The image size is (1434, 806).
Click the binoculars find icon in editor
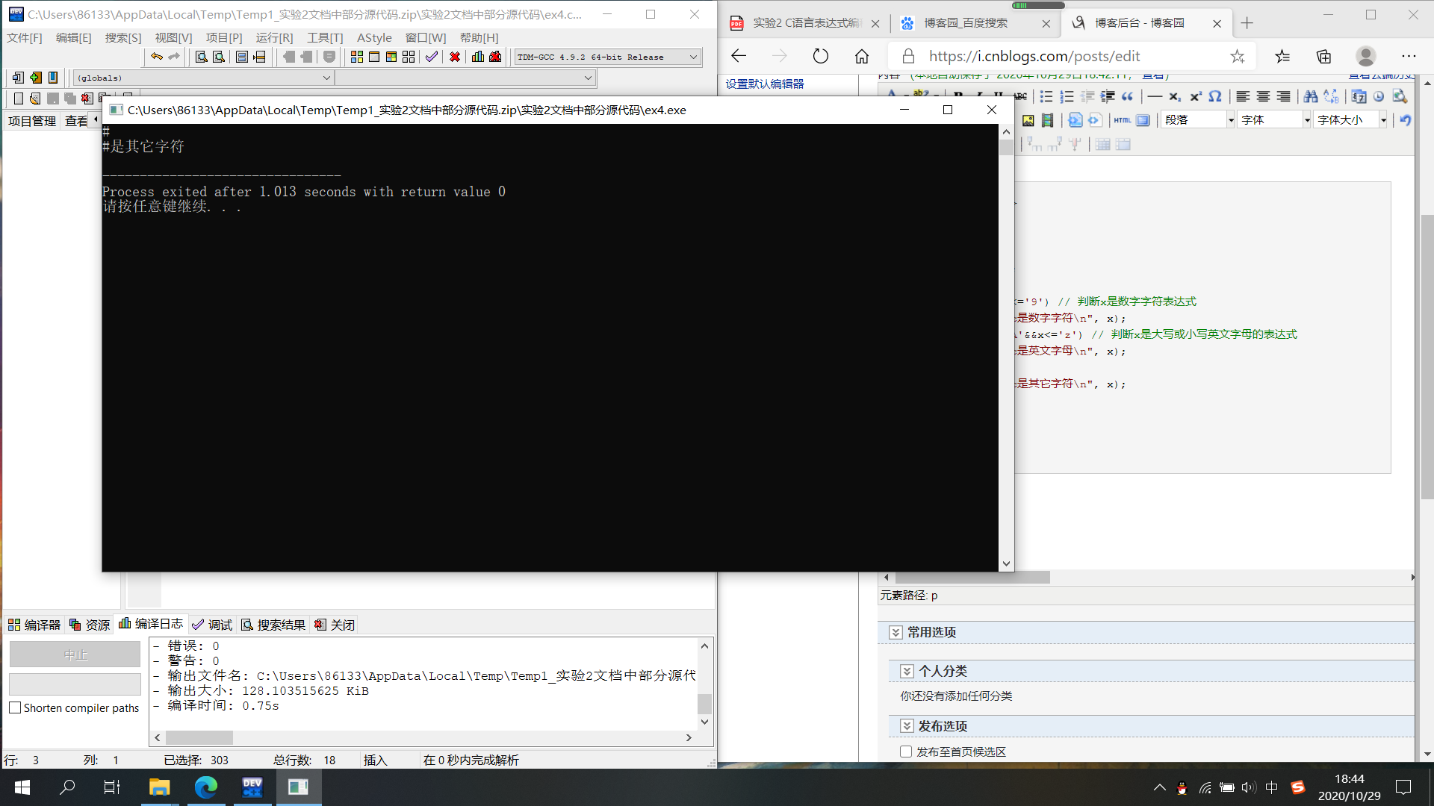pyautogui.click(x=1311, y=97)
